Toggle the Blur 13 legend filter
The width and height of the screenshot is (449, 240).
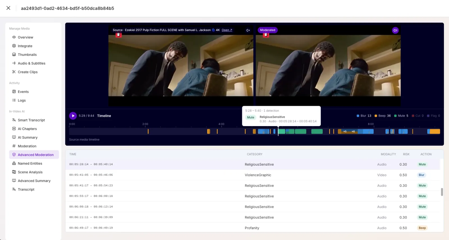[x=364, y=116]
